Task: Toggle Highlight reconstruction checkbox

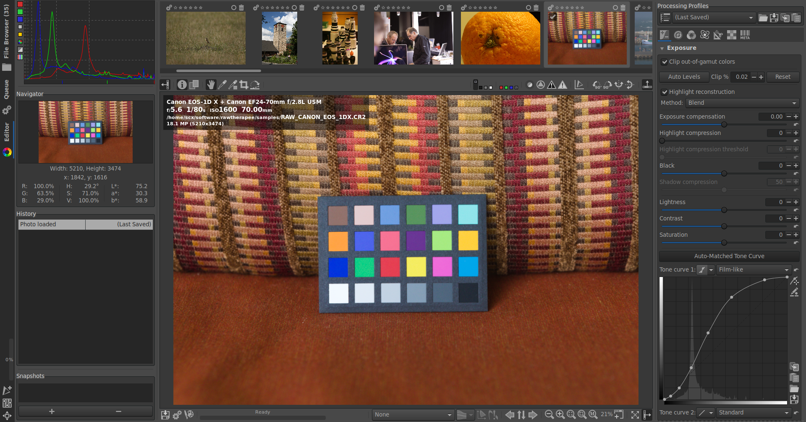Action: coord(664,92)
